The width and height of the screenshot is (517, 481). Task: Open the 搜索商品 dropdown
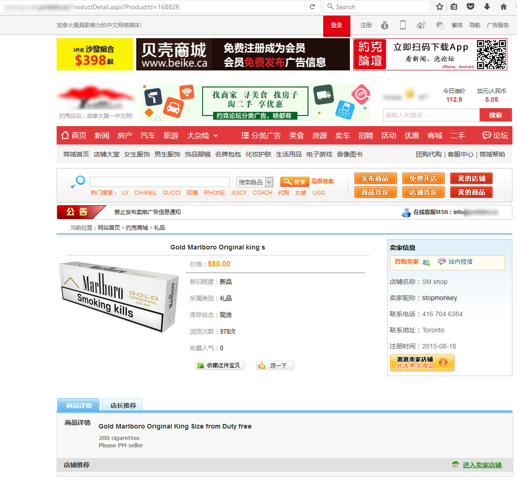click(x=255, y=182)
